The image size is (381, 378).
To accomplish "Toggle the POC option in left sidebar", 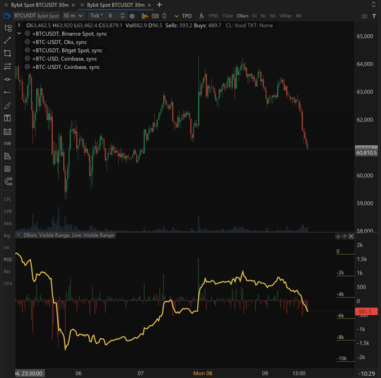I will (8, 260).
